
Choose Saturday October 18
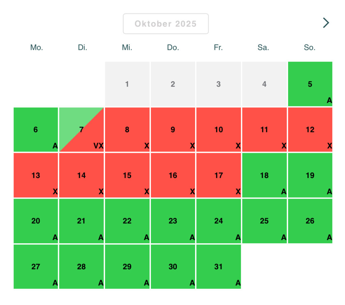coord(264,175)
